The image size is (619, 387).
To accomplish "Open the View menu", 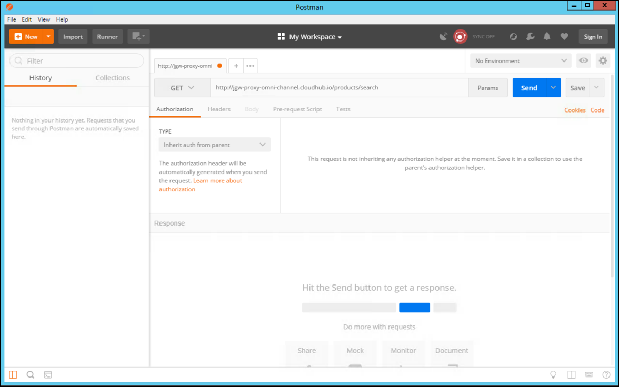I will [44, 19].
